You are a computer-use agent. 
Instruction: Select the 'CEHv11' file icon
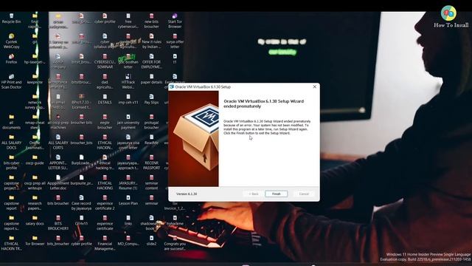[82, 220]
